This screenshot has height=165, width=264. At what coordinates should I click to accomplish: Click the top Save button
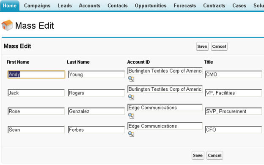(x=202, y=46)
